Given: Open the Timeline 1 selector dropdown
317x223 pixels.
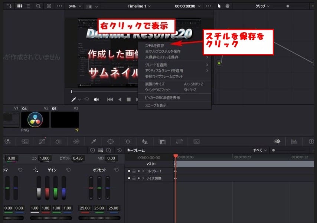Looking at the screenshot, I should click(x=139, y=6).
